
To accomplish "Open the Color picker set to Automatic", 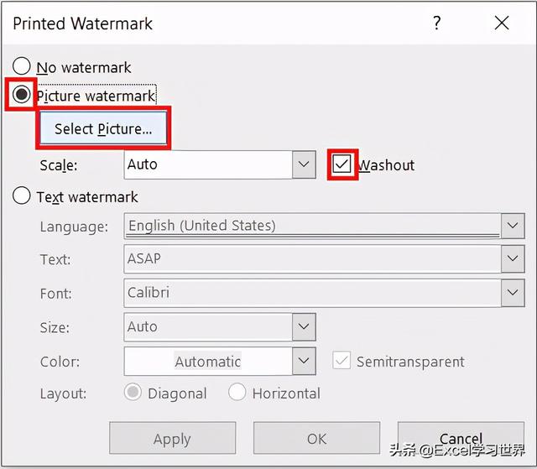I will point(304,362).
